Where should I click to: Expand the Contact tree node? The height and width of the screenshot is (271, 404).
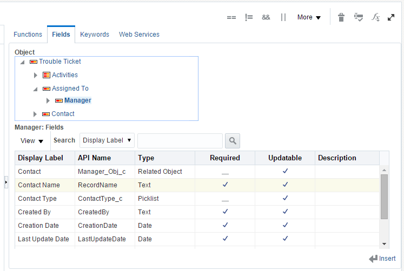pyautogui.click(x=36, y=114)
